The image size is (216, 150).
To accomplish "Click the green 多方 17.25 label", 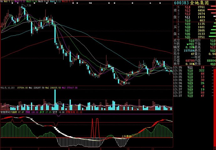I will click(x=45, y=112).
